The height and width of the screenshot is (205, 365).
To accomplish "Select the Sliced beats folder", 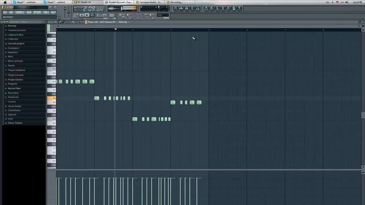I will (15, 106).
